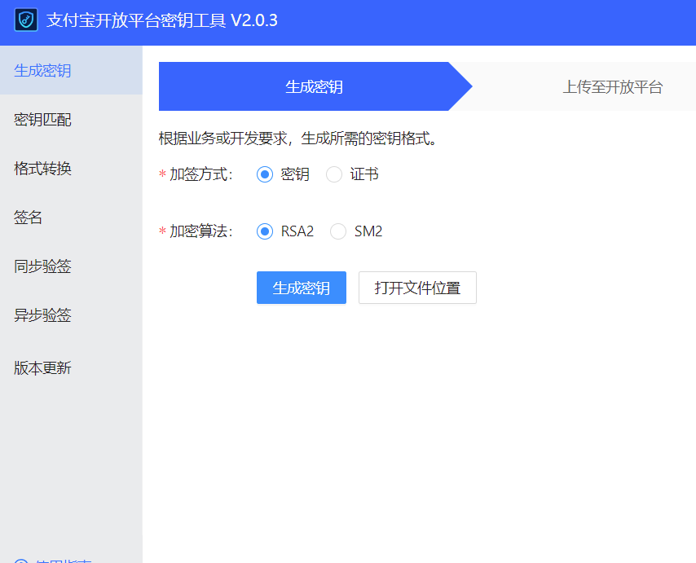Switch to the 上传至开放平台 step

click(613, 86)
